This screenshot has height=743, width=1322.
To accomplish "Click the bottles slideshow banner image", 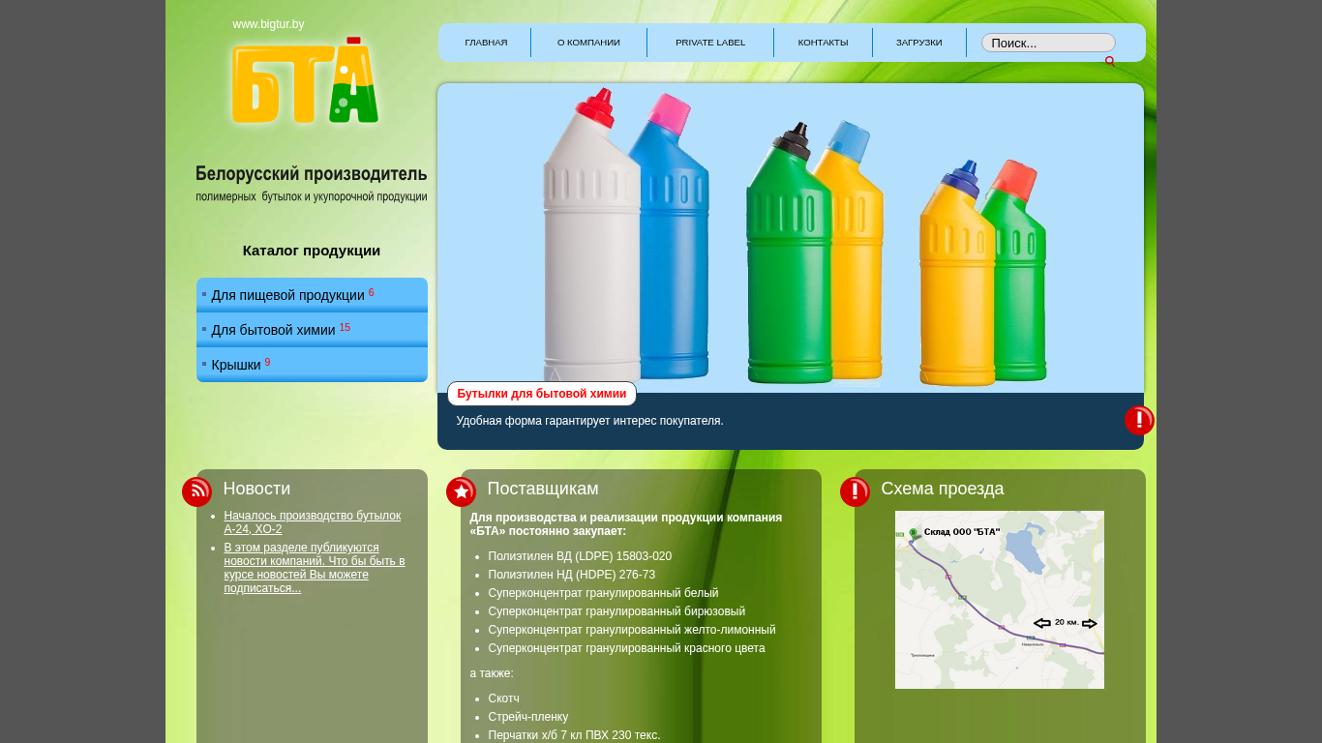I will tap(791, 238).
